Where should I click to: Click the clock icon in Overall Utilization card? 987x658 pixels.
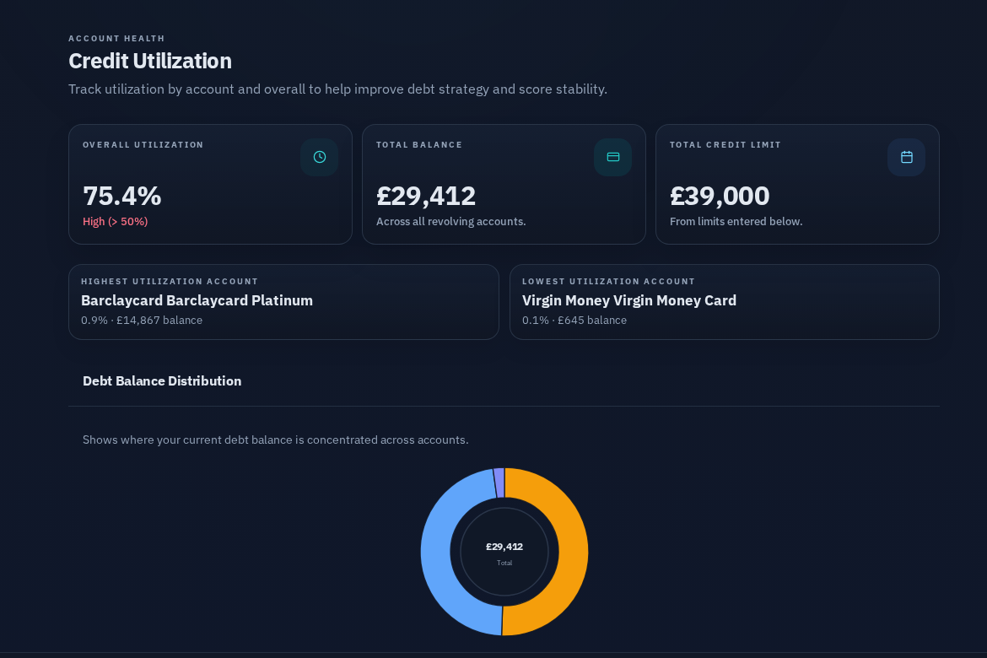tap(319, 157)
